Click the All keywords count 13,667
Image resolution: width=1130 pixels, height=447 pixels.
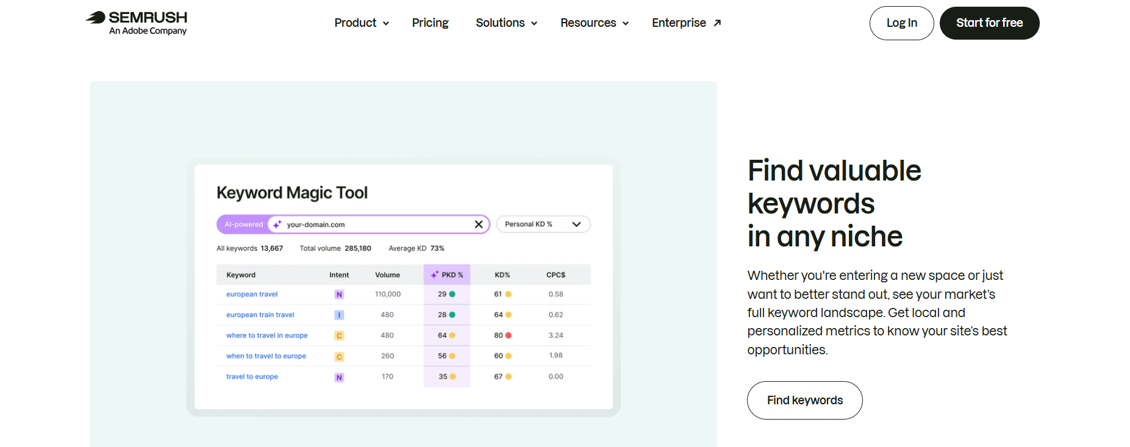[x=272, y=248]
